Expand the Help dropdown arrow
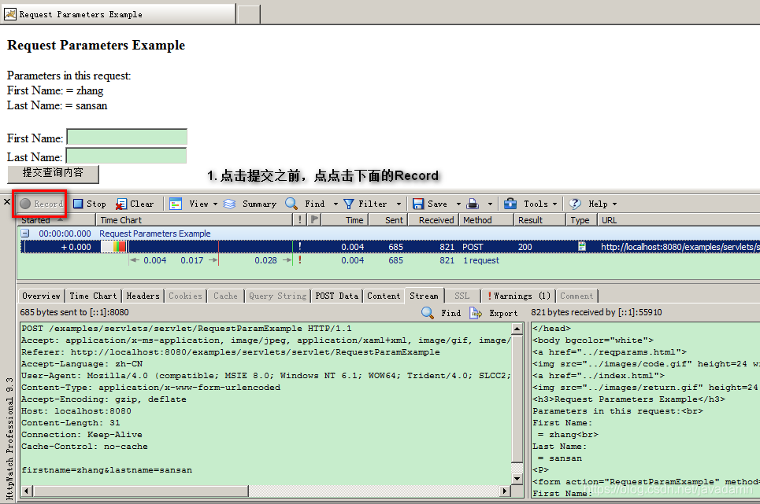 pos(614,204)
